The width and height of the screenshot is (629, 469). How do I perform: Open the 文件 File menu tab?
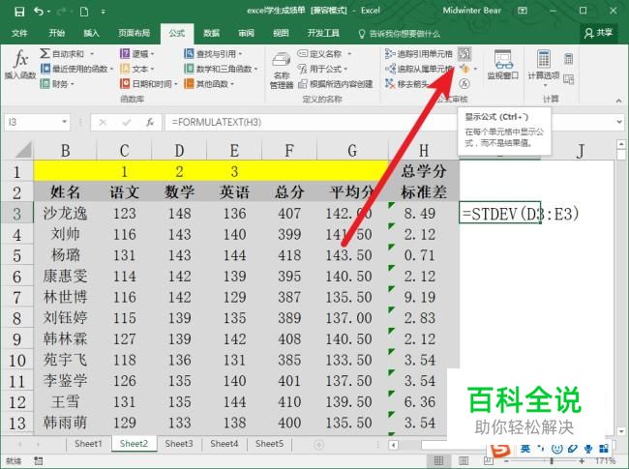19,33
